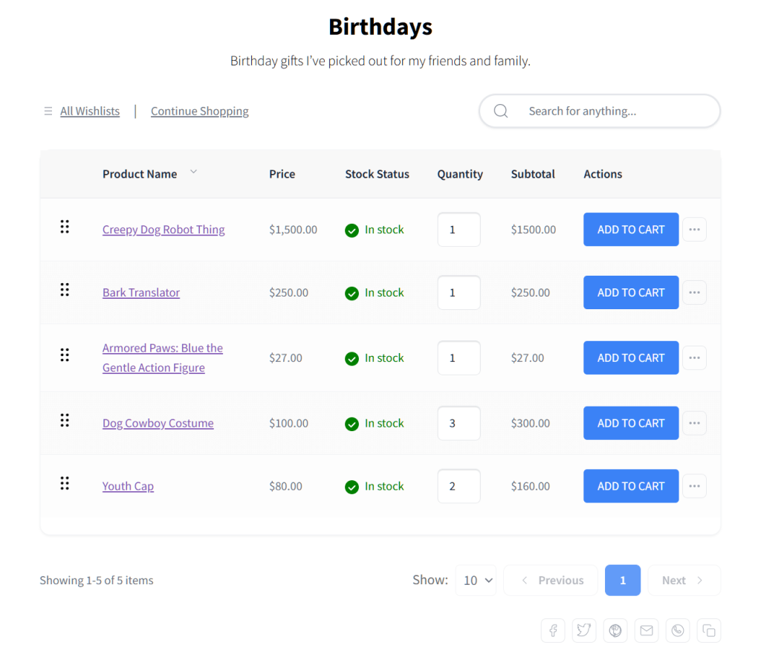Open the hamburger menu beside All Wishlists
The image size is (761, 660).
coord(47,111)
